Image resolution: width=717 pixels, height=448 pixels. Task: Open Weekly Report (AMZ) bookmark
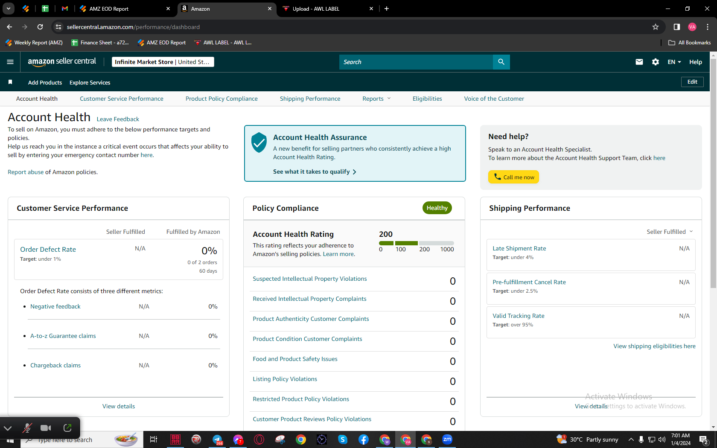(x=34, y=43)
